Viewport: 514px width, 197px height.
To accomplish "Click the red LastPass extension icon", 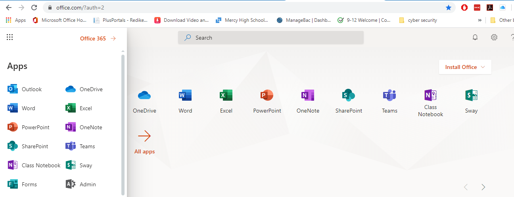I will pos(477,8).
